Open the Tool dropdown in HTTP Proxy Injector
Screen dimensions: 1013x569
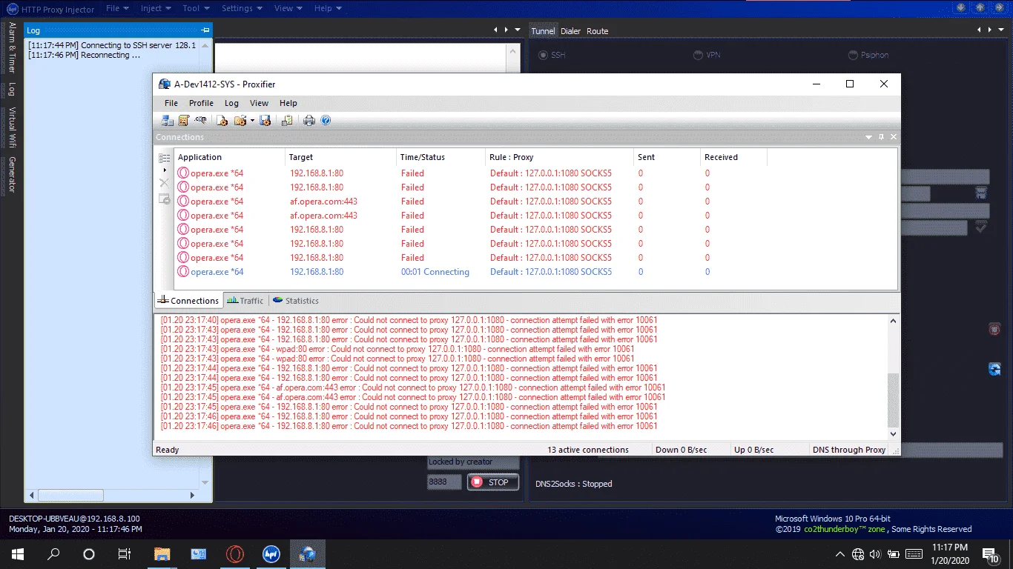[196, 8]
